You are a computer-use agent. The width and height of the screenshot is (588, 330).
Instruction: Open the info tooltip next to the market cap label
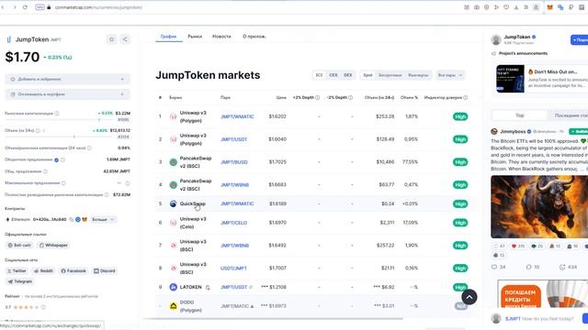pyautogui.click(x=57, y=114)
